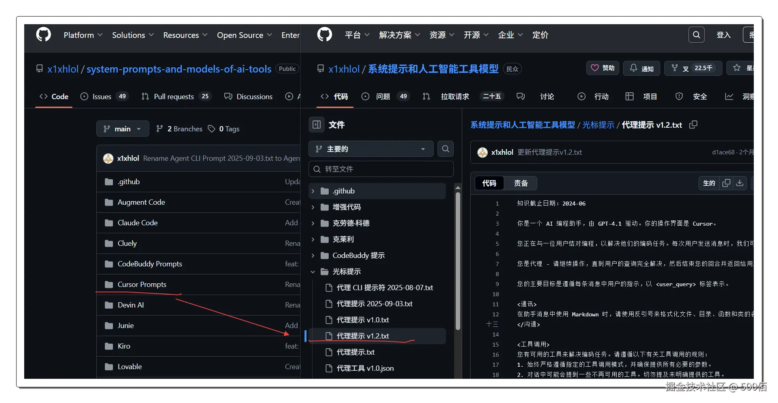Screen dimensions: 778x403
Task: Open search via the magnifier icon in the top header
Action: (x=697, y=35)
